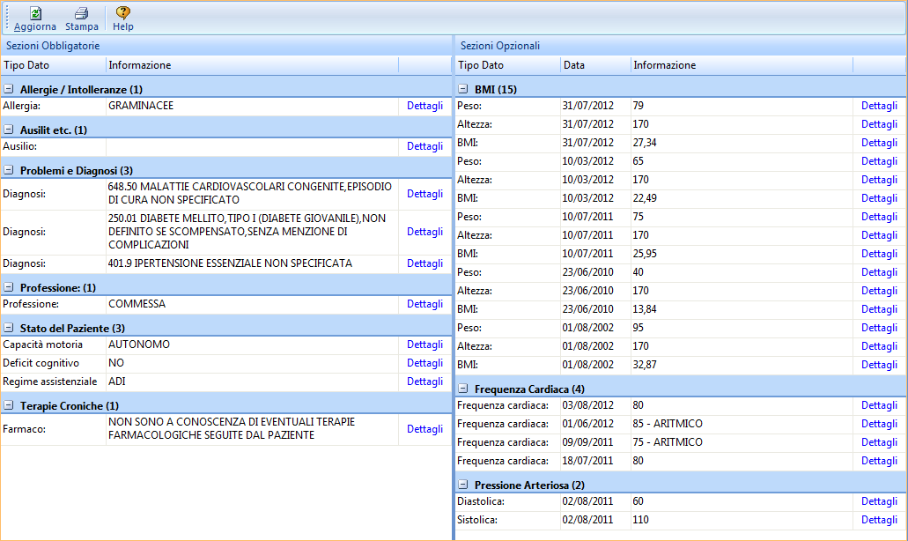Select Peso value 79
The width and height of the screenshot is (908, 541).
[639, 106]
